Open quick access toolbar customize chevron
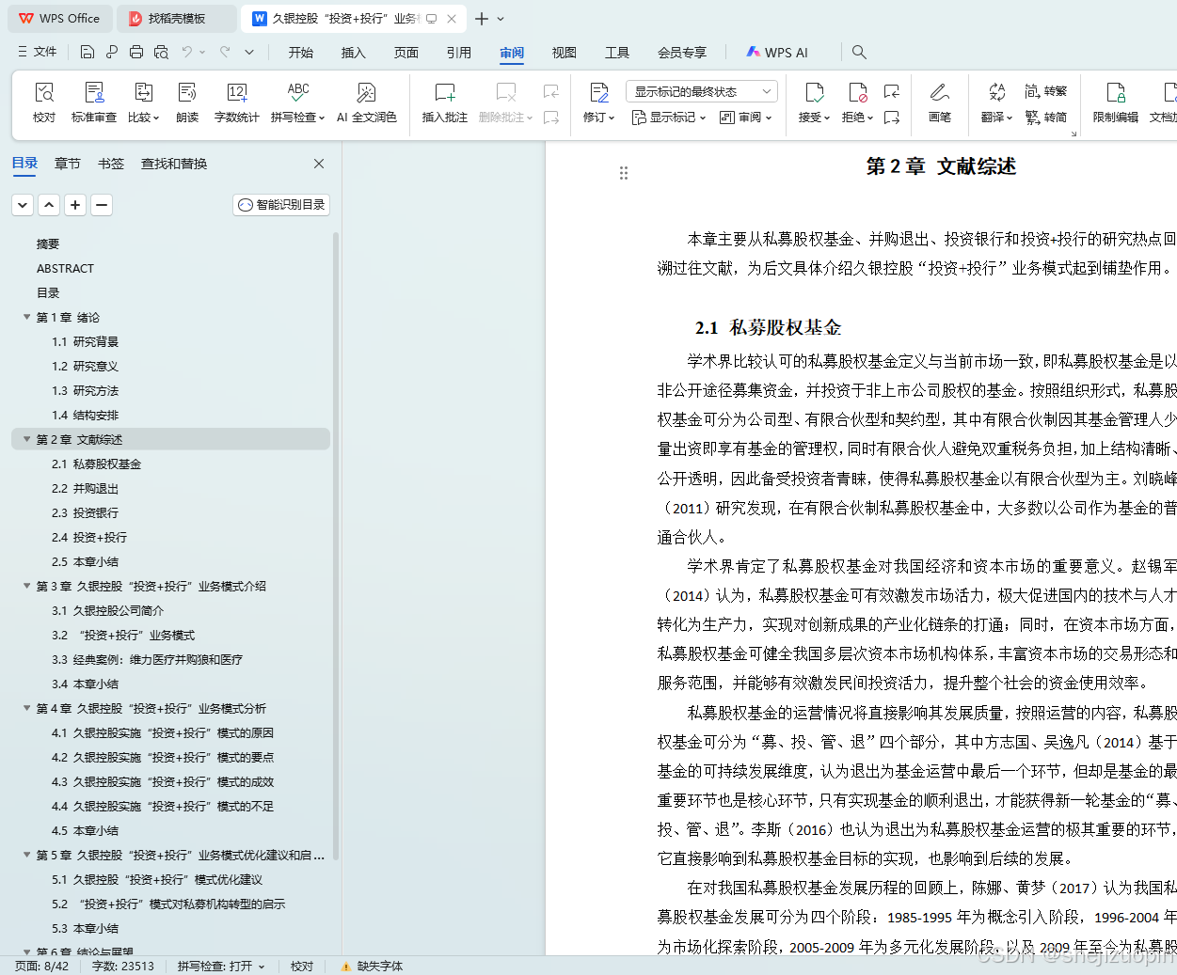This screenshot has height=975, width=1177. [x=249, y=52]
